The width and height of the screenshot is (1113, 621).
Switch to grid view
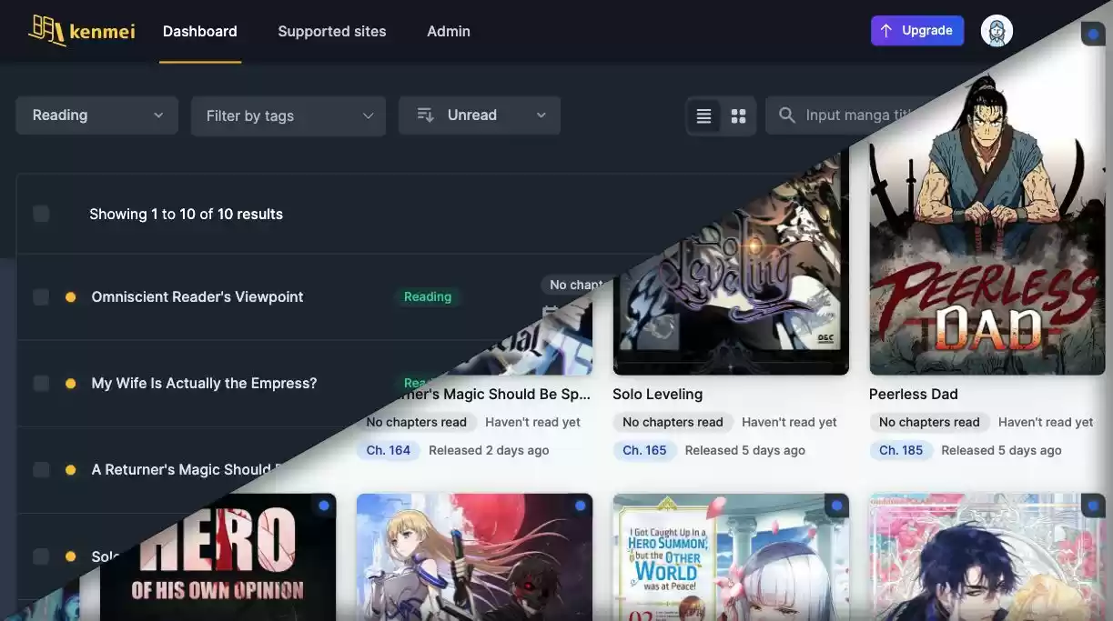(739, 116)
